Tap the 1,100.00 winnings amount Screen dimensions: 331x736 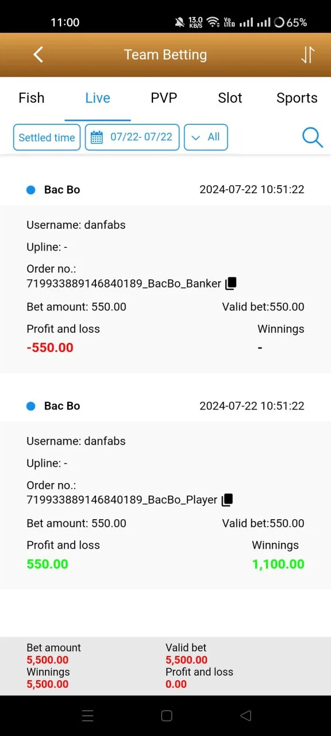pos(278,564)
